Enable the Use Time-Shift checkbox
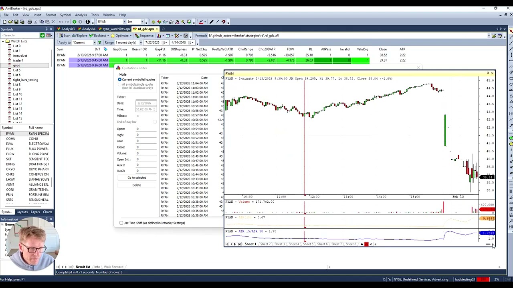 [121, 223]
